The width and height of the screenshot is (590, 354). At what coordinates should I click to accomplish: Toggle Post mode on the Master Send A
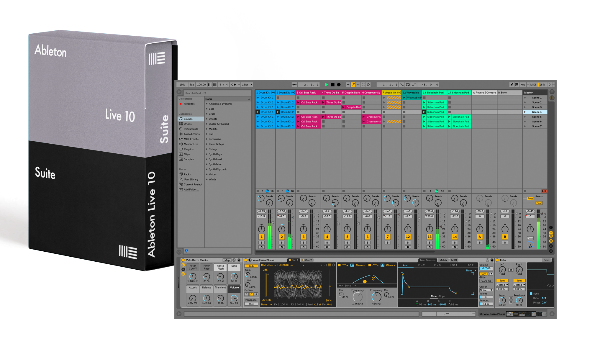(530, 199)
